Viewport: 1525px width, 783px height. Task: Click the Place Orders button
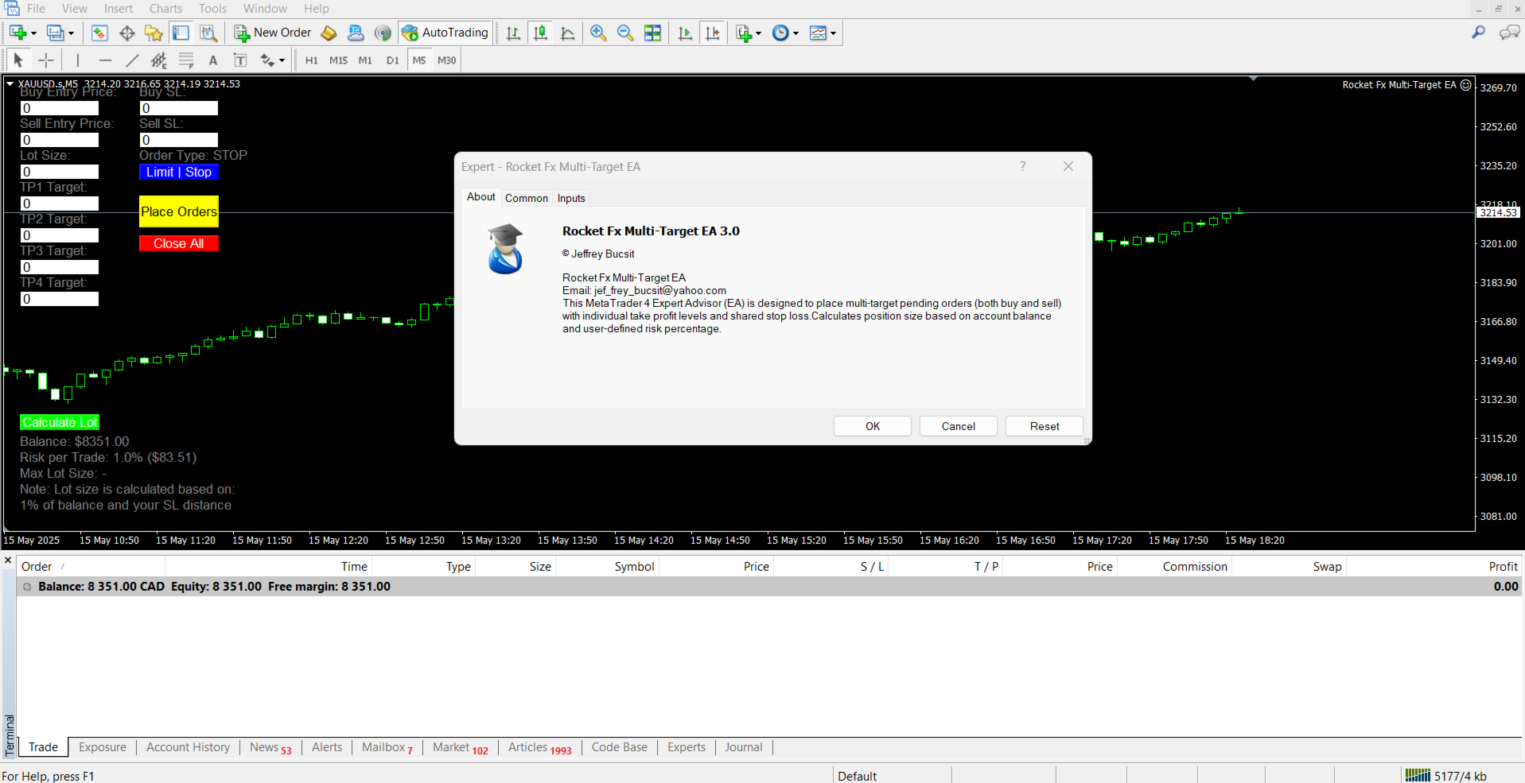pos(178,211)
